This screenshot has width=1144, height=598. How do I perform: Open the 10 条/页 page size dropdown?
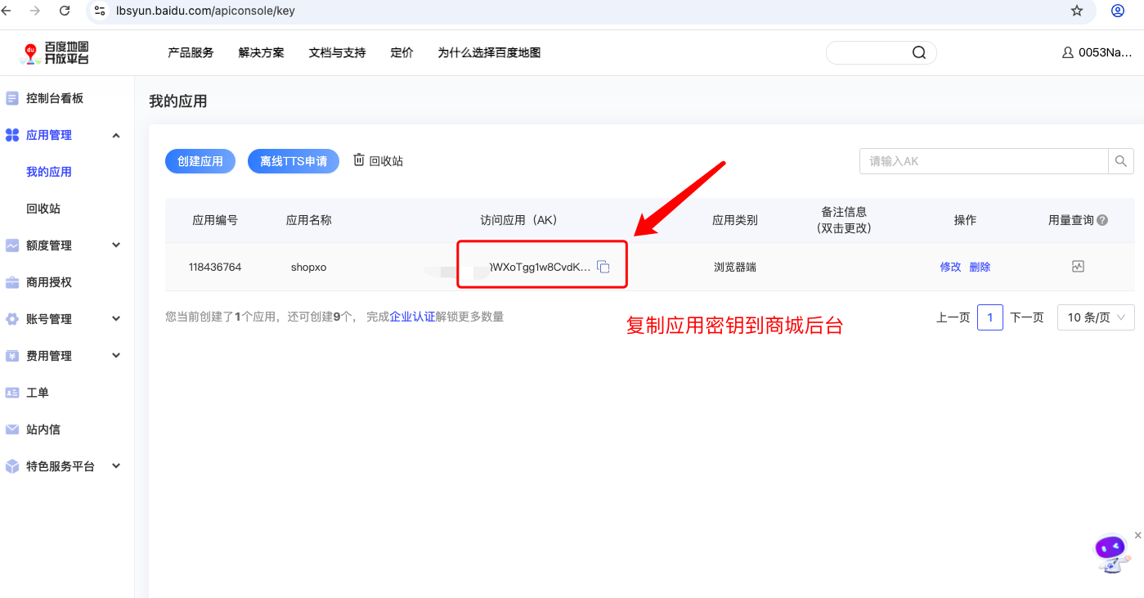point(1096,317)
